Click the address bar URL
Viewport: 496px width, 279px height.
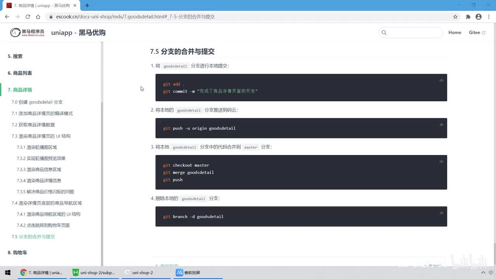click(x=135, y=17)
